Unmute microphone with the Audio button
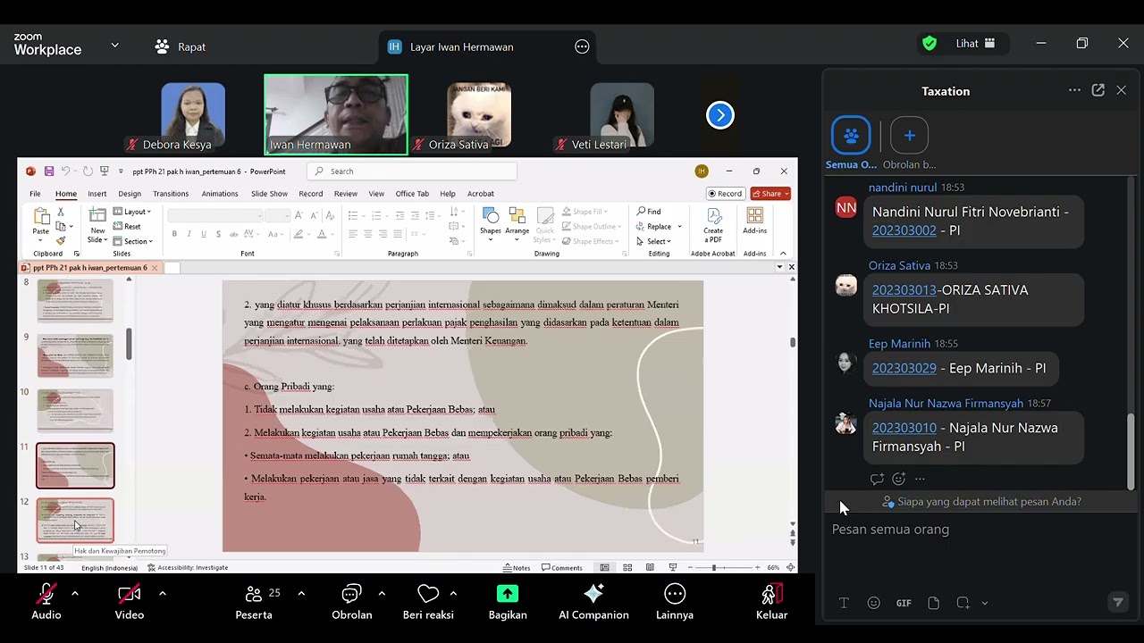 [x=46, y=602]
